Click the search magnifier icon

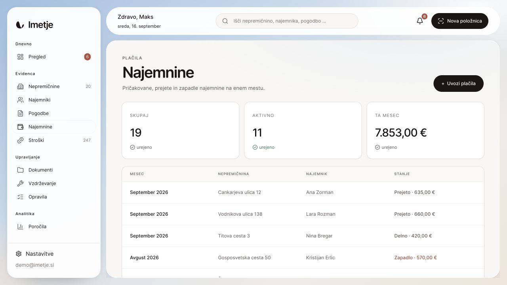(225, 21)
